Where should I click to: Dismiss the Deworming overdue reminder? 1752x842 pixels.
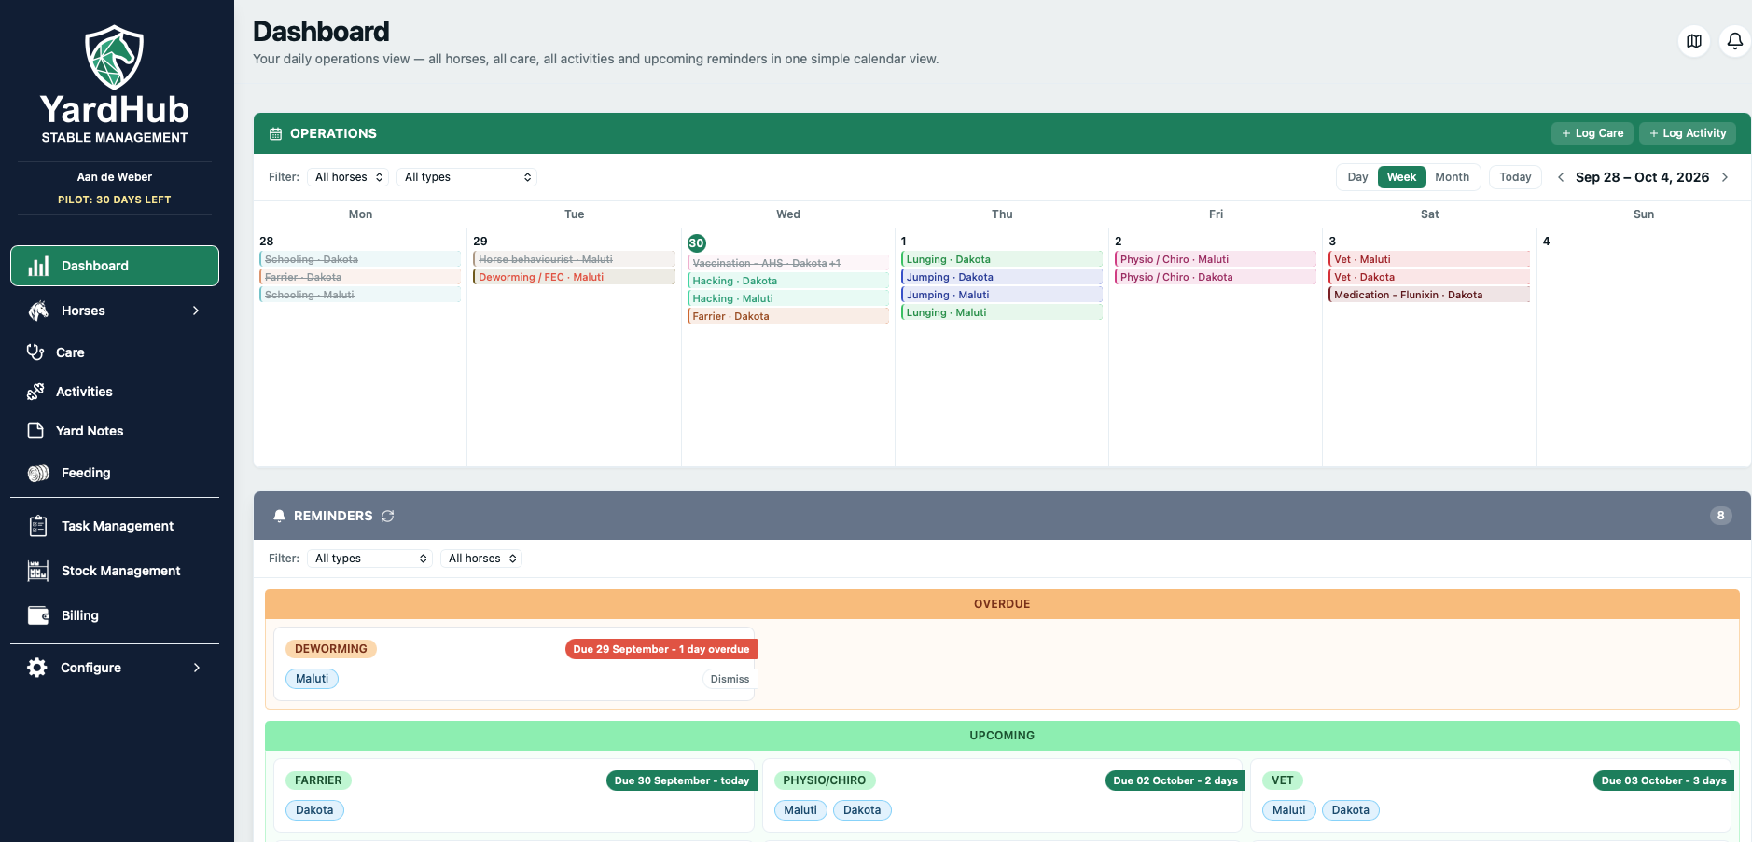click(x=730, y=679)
